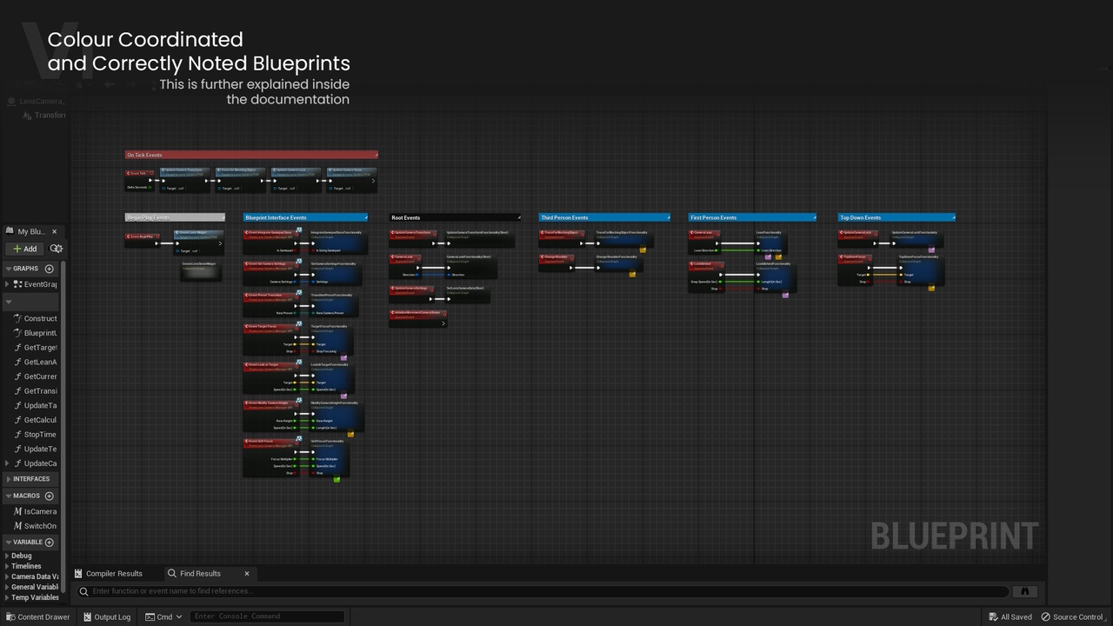1113x626 pixels.
Task: Select the Event BeginPlay node
Action: tap(143, 239)
